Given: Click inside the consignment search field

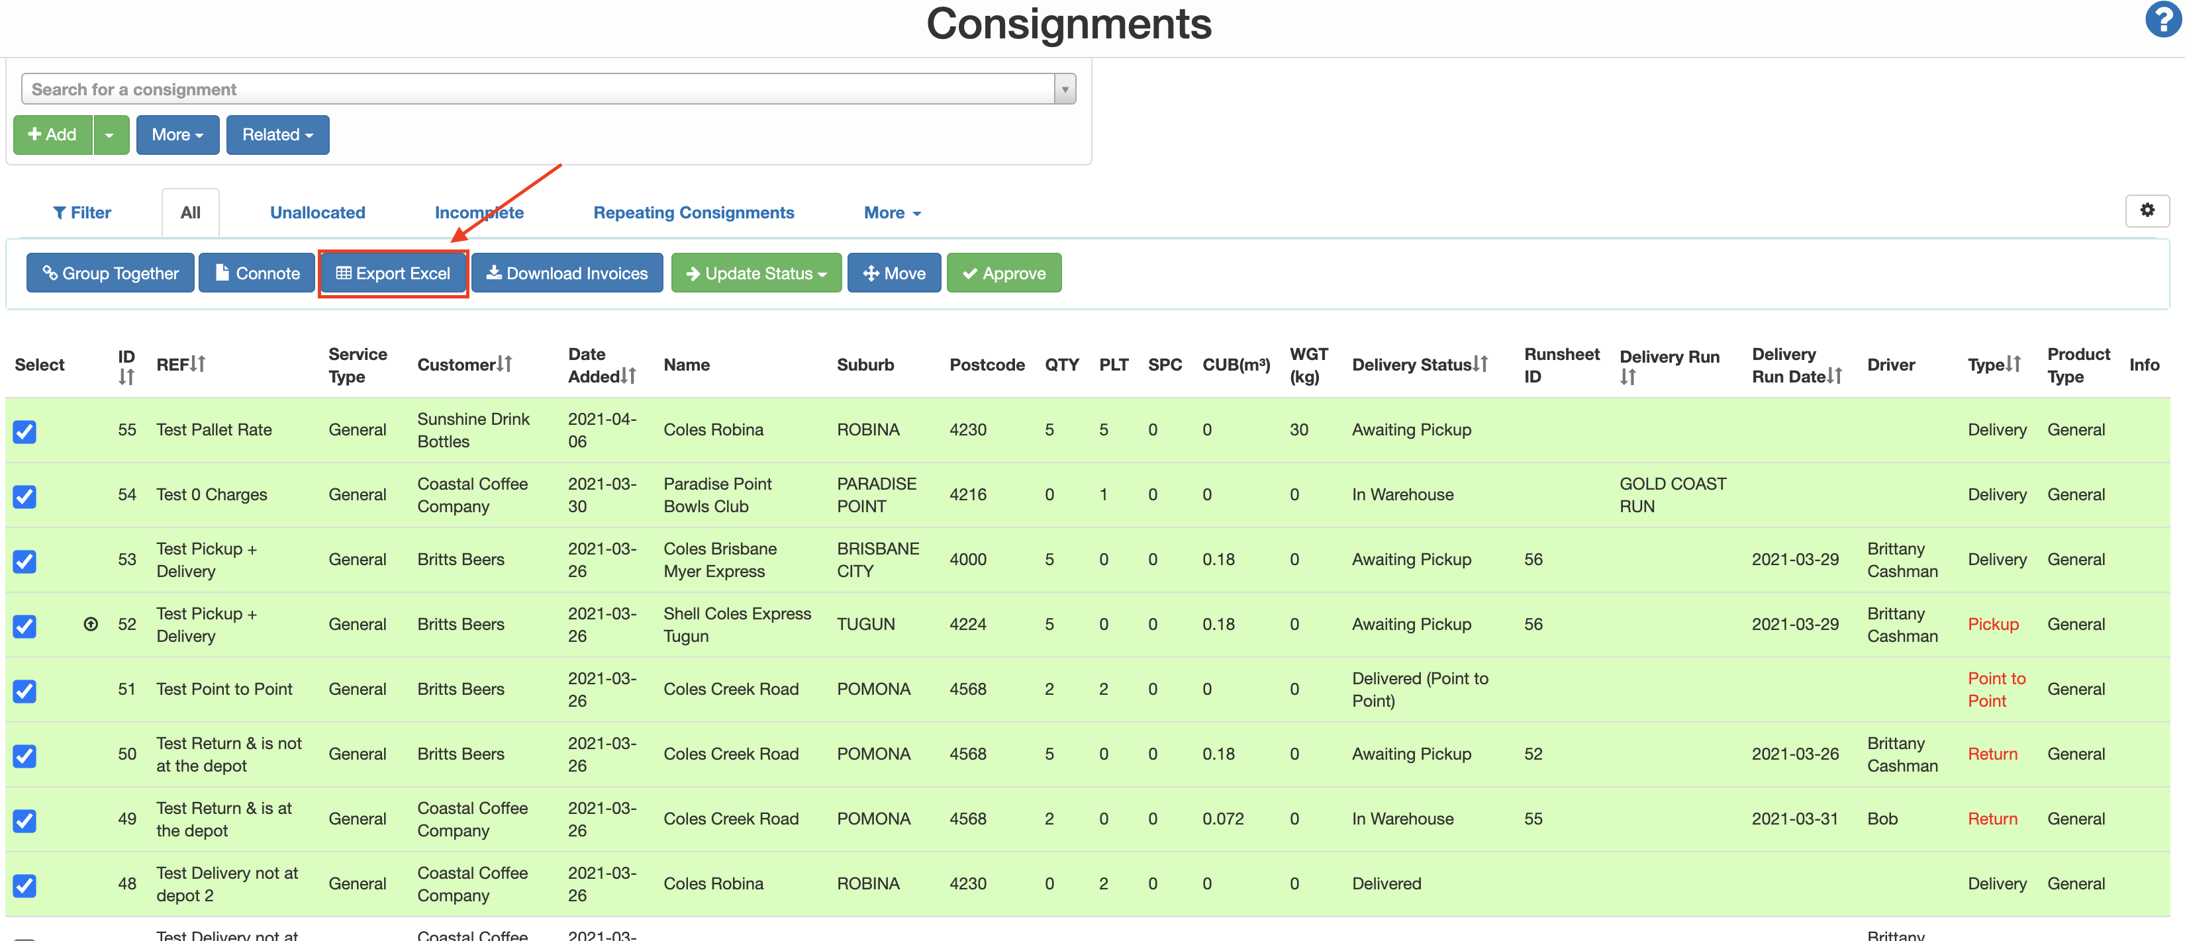Looking at the screenshot, I should coord(543,88).
